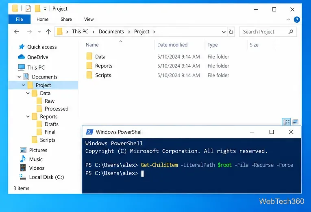Expand the ribbon with the chevron
The height and width of the screenshot is (212, 311).
tap(288, 19)
